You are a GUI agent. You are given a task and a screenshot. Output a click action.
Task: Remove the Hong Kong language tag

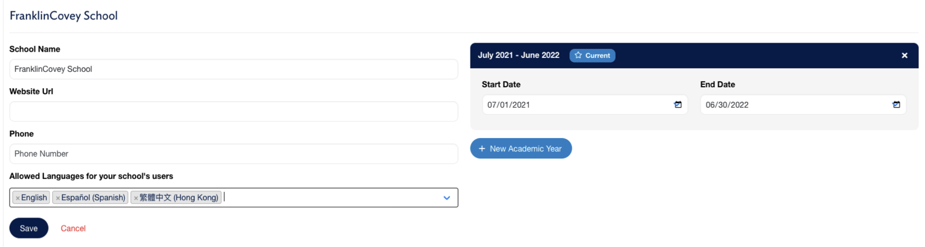pos(136,198)
